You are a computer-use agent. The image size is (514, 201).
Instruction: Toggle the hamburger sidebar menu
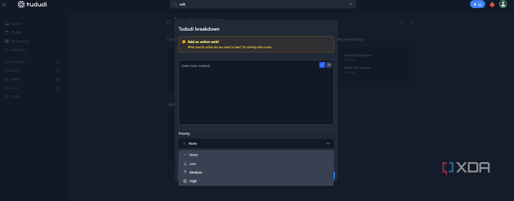point(4,5)
